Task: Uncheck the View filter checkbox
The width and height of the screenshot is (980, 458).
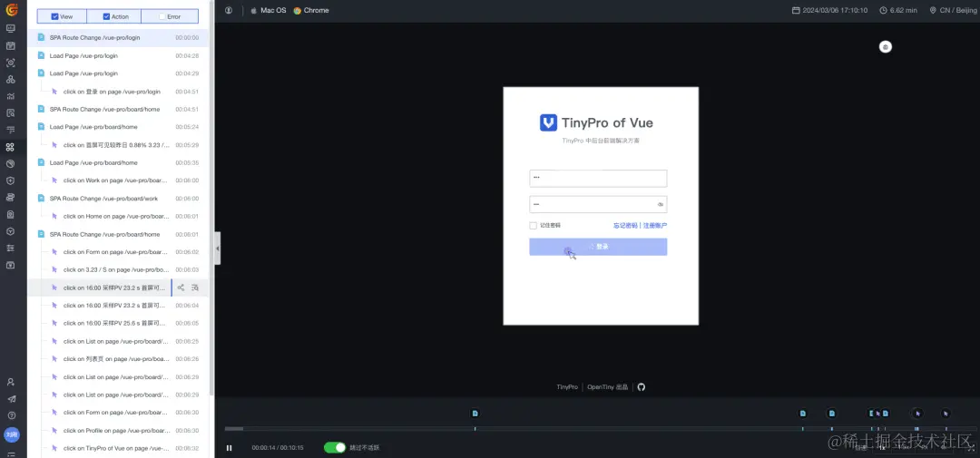Action: (55, 17)
